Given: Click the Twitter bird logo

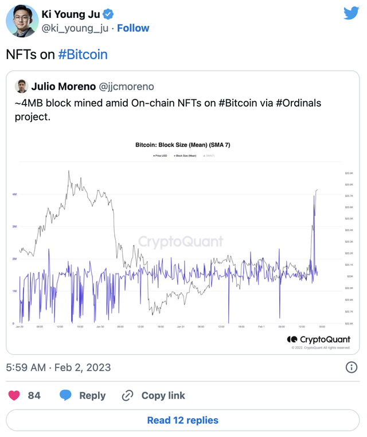Looking at the screenshot, I should (351, 14).
